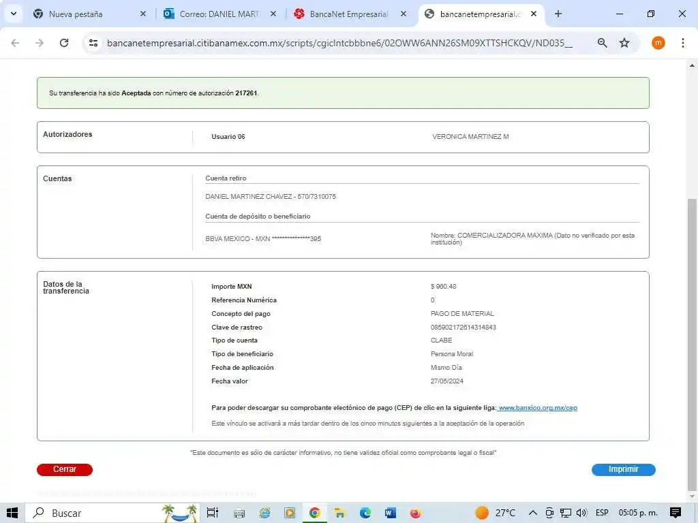Image resolution: width=698 pixels, height=523 pixels.
Task: Open Microsoft Word from the taskbar
Action: (390, 513)
